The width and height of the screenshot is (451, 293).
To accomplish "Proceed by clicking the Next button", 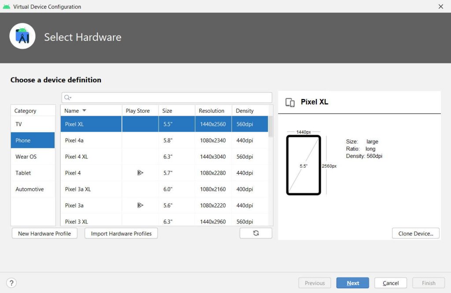I will tap(352, 282).
